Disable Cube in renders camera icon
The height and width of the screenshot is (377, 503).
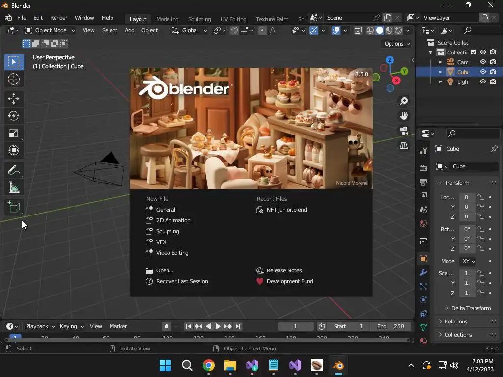(493, 72)
